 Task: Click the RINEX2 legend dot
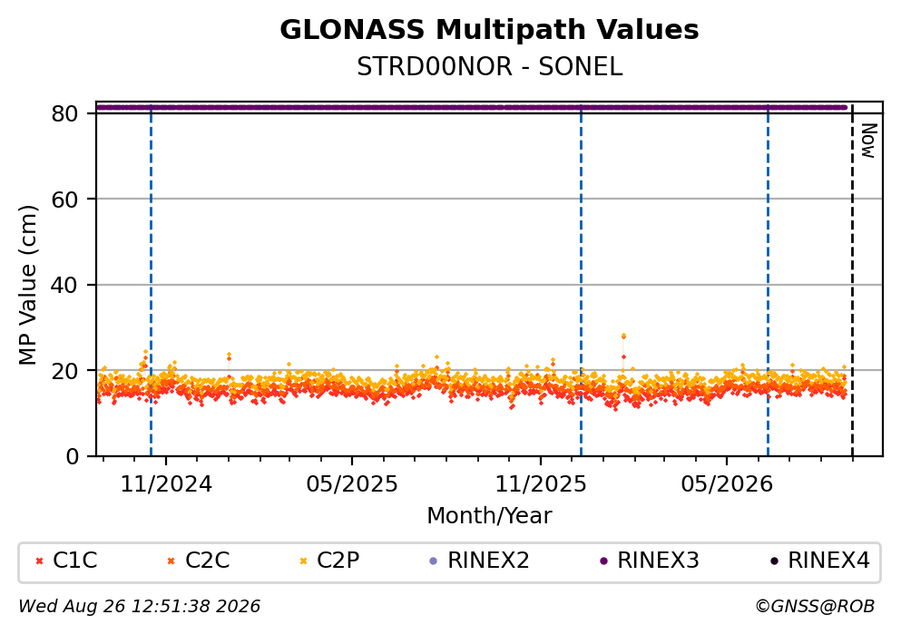pos(434,561)
